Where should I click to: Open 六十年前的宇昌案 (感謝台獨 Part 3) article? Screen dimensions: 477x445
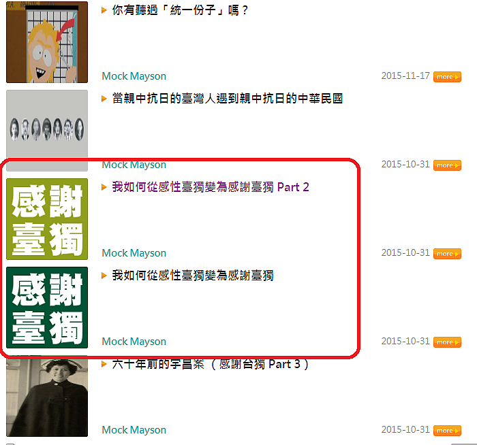pyautogui.click(x=211, y=364)
